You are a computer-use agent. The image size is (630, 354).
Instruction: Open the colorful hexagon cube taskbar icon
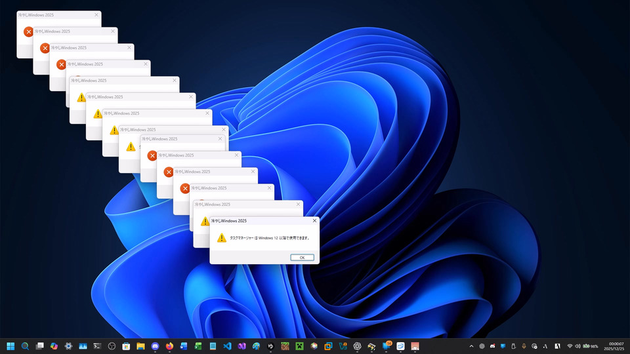tap(314, 346)
